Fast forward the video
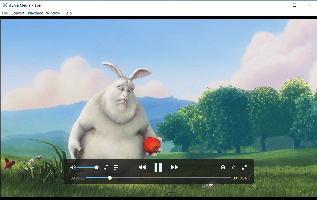317x200 pixels. point(175,167)
